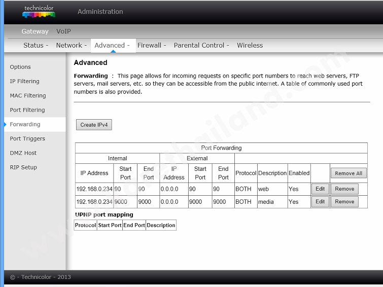This screenshot has height=287, width=383.
Task: Edit the web port forwarding rule
Action: [x=320, y=189]
